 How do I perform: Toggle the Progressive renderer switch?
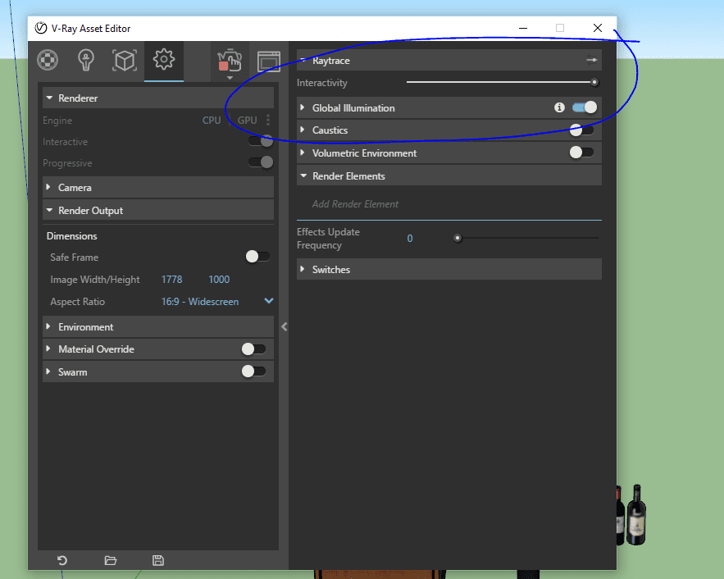[x=261, y=162]
